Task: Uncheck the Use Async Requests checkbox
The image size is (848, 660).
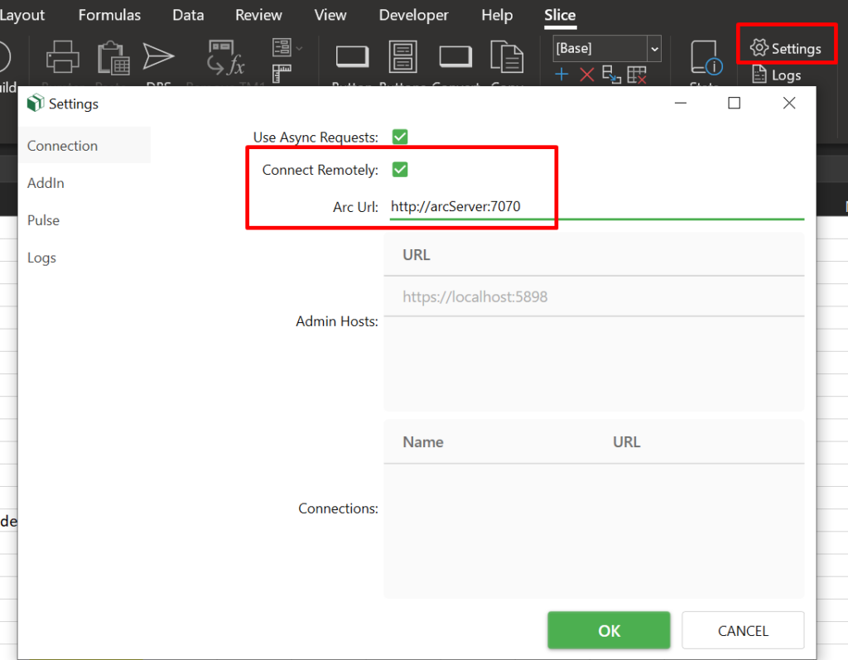Action: coord(400,137)
